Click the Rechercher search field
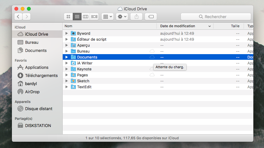The width and height of the screenshot is (264, 148). pyautogui.click(x=216, y=17)
